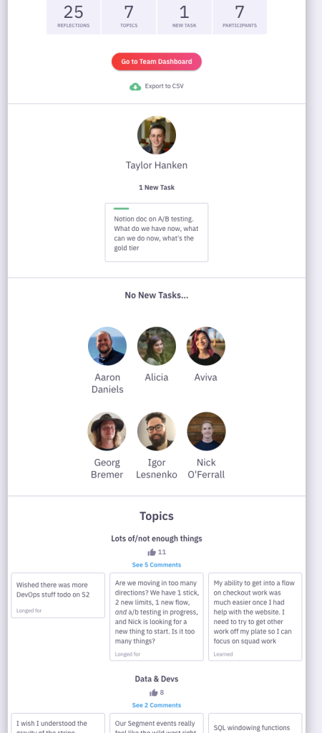Open the 'Wished there was more DevOps' reflection card
322x733 pixels.
(58, 595)
